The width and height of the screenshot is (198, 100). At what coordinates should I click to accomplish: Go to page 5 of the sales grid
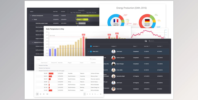pyautogui.click(x=95, y=94)
